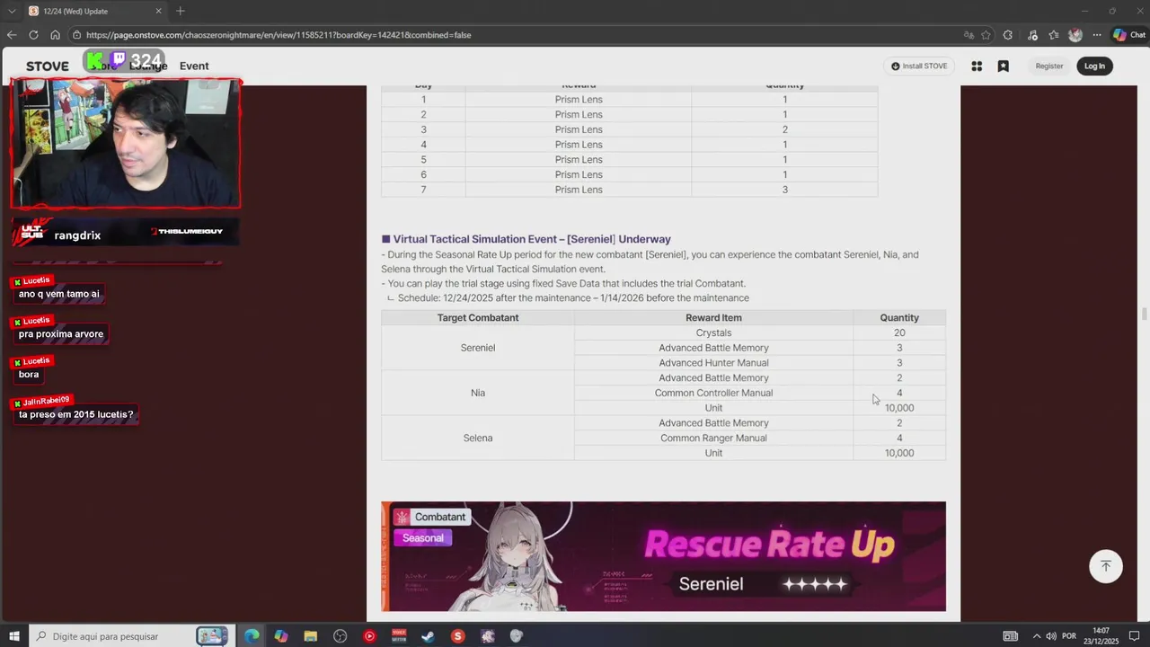Open Steam from the taskbar
Image resolution: width=1150 pixels, height=647 pixels.
[x=429, y=636]
